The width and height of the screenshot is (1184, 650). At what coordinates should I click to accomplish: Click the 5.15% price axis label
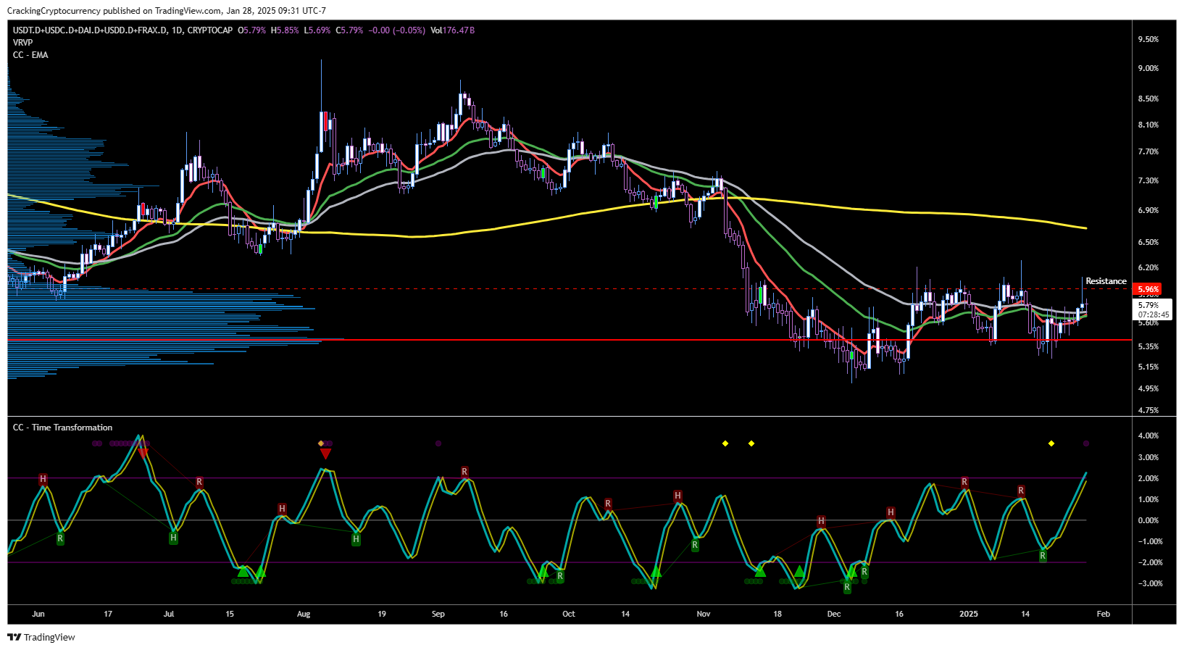[x=1148, y=367]
